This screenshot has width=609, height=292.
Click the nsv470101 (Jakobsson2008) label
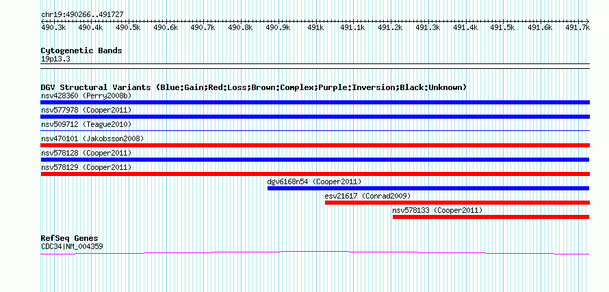(92, 138)
